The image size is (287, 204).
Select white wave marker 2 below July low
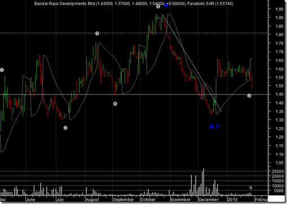pyautogui.click(x=65, y=128)
